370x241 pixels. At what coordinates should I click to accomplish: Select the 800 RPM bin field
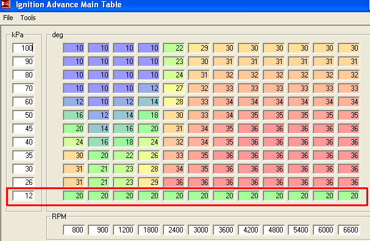coord(74,229)
